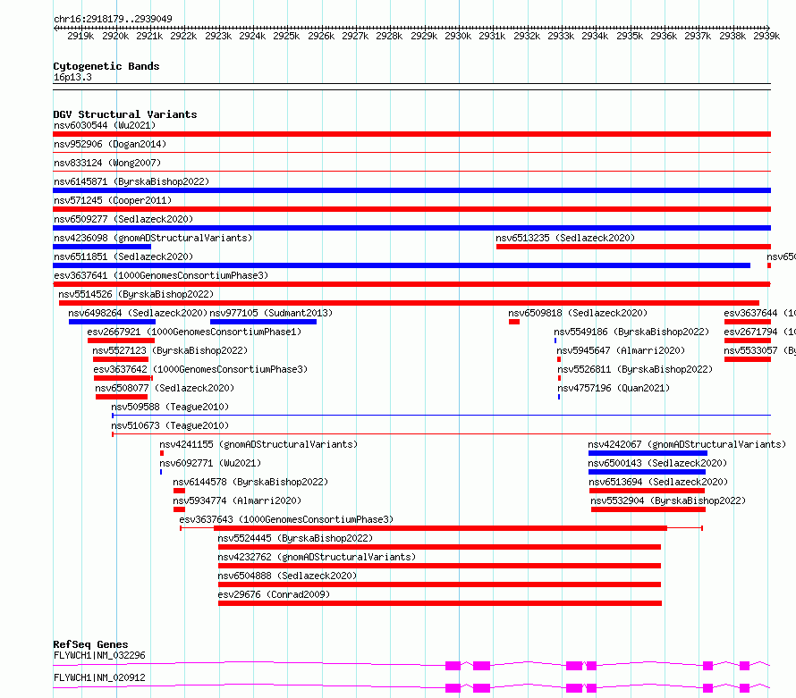796x698 pixels.
Task: Click the red bar under esv3637642
Action: [123, 378]
